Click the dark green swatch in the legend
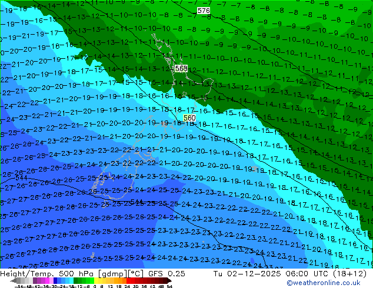Screen dimensions: 373x288 pos(76,281)
